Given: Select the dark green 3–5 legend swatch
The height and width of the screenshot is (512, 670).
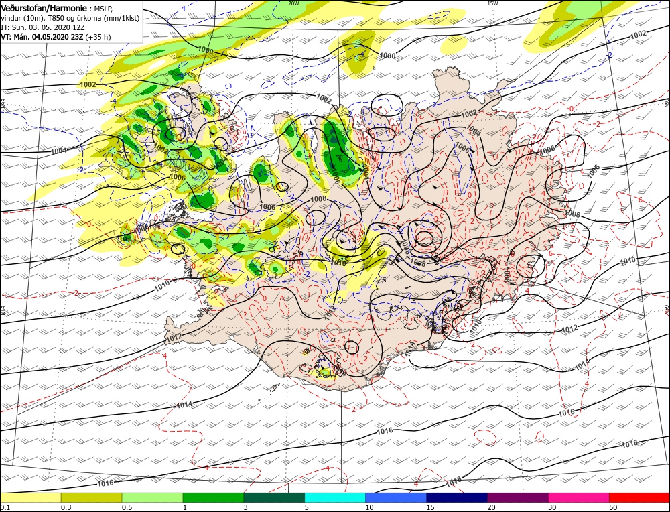Looking at the screenshot, I should 274,497.
